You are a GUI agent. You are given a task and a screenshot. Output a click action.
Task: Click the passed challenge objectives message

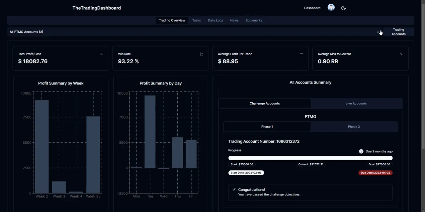click(269, 194)
